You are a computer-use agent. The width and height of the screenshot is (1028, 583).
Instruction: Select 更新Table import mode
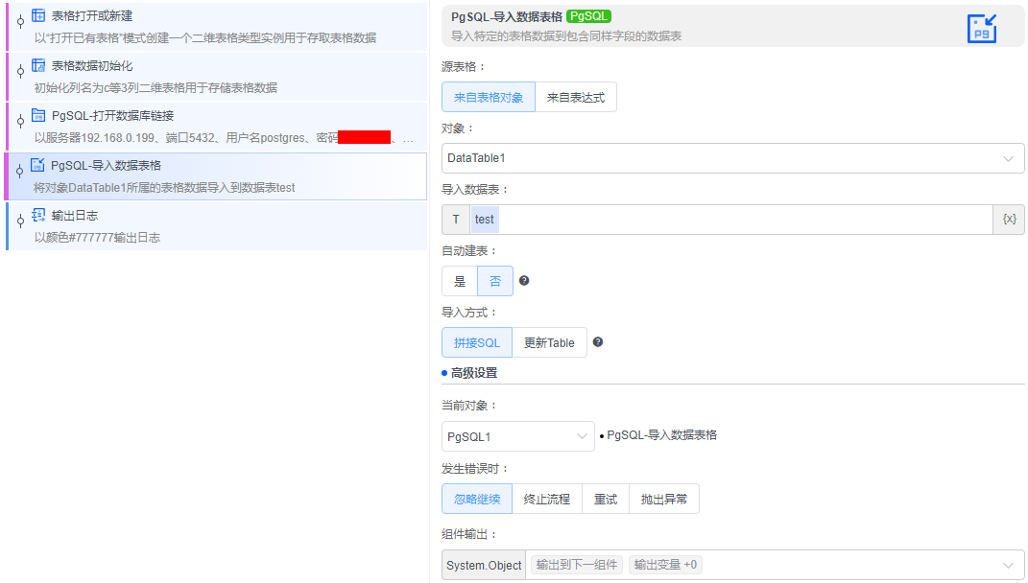[x=549, y=341]
